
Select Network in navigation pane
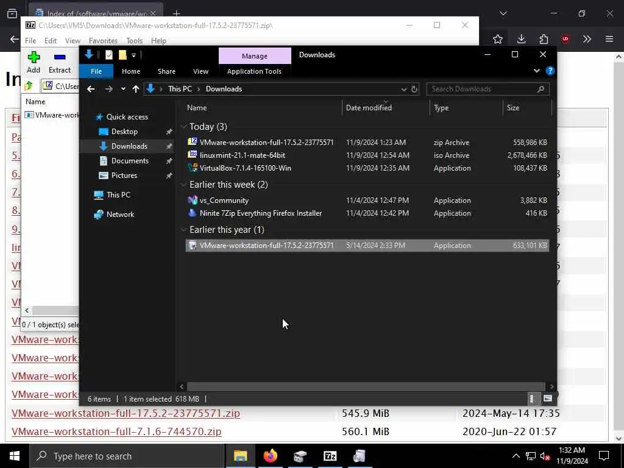pyautogui.click(x=120, y=214)
